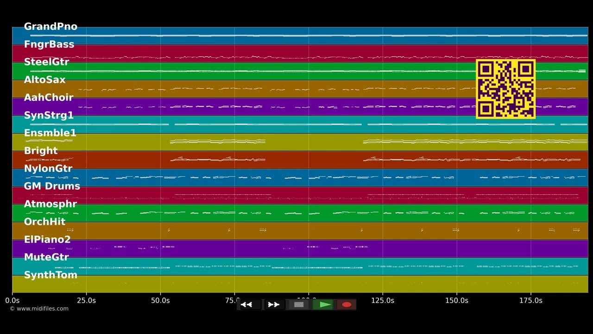Screen dimensions: 593x334
Task: Select the SteelGtr track label
Action: pos(46,62)
